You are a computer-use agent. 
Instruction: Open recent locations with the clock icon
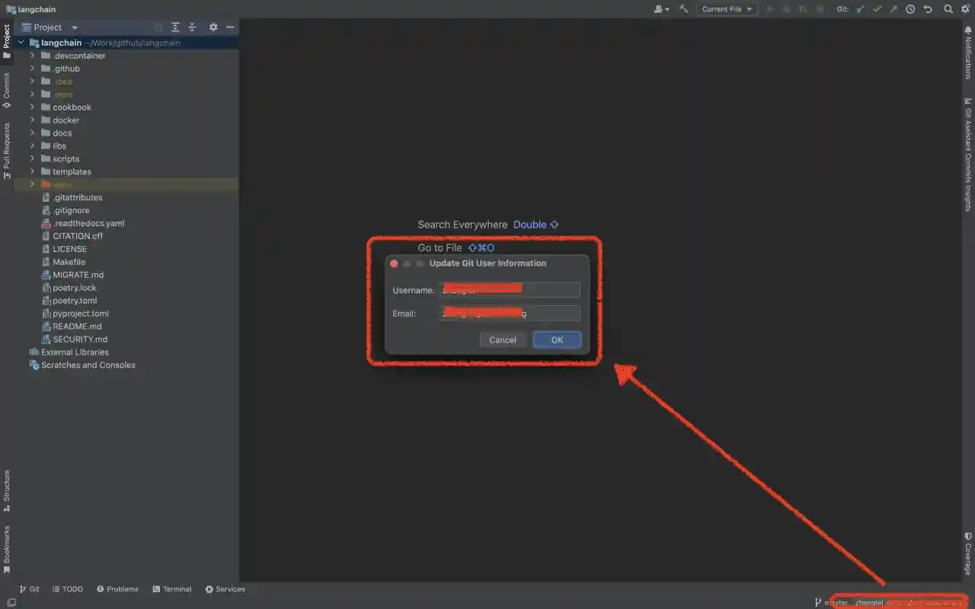tap(910, 8)
